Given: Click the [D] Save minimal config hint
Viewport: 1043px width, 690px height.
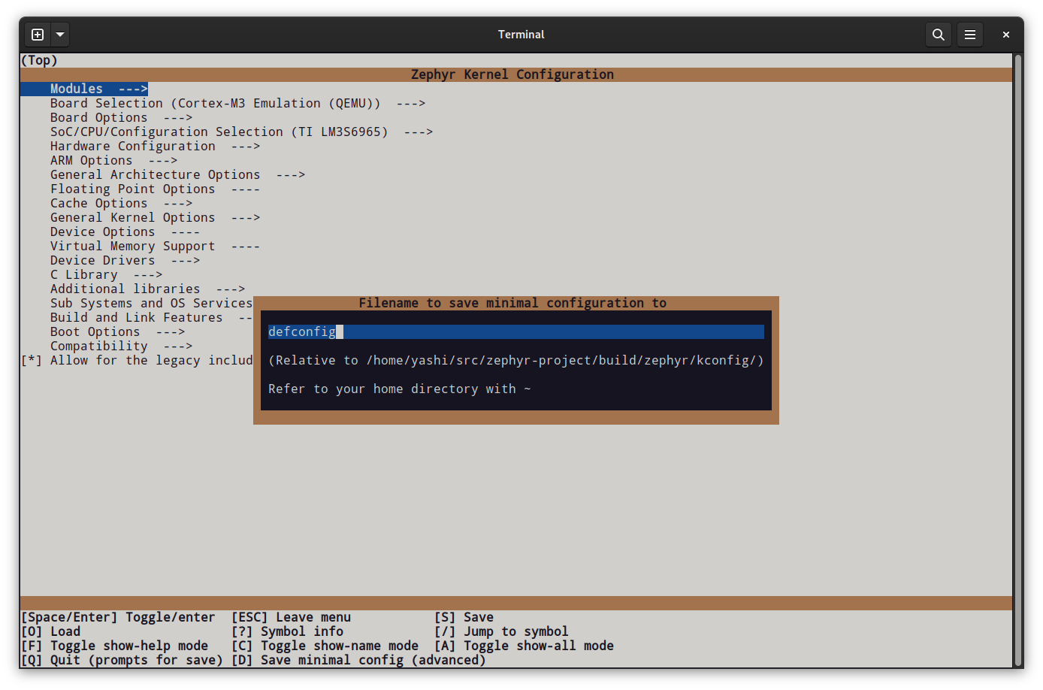Looking at the screenshot, I should tap(358, 660).
